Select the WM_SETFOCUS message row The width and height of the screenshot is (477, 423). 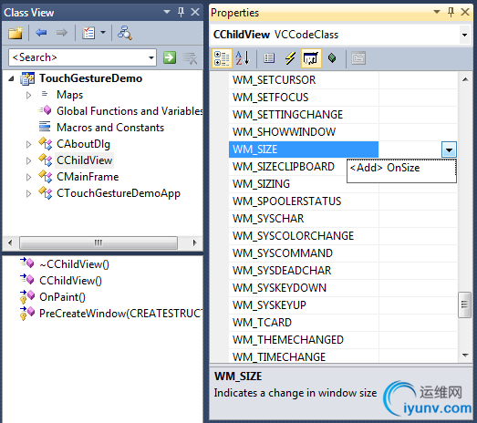[x=343, y=98]
